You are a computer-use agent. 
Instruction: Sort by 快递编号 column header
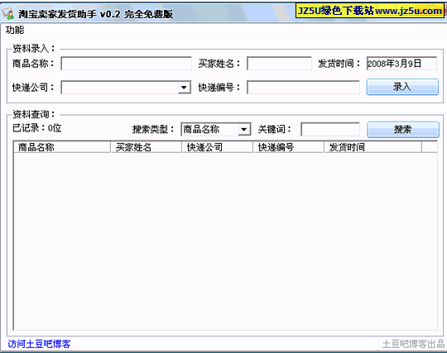click(289, 147)
